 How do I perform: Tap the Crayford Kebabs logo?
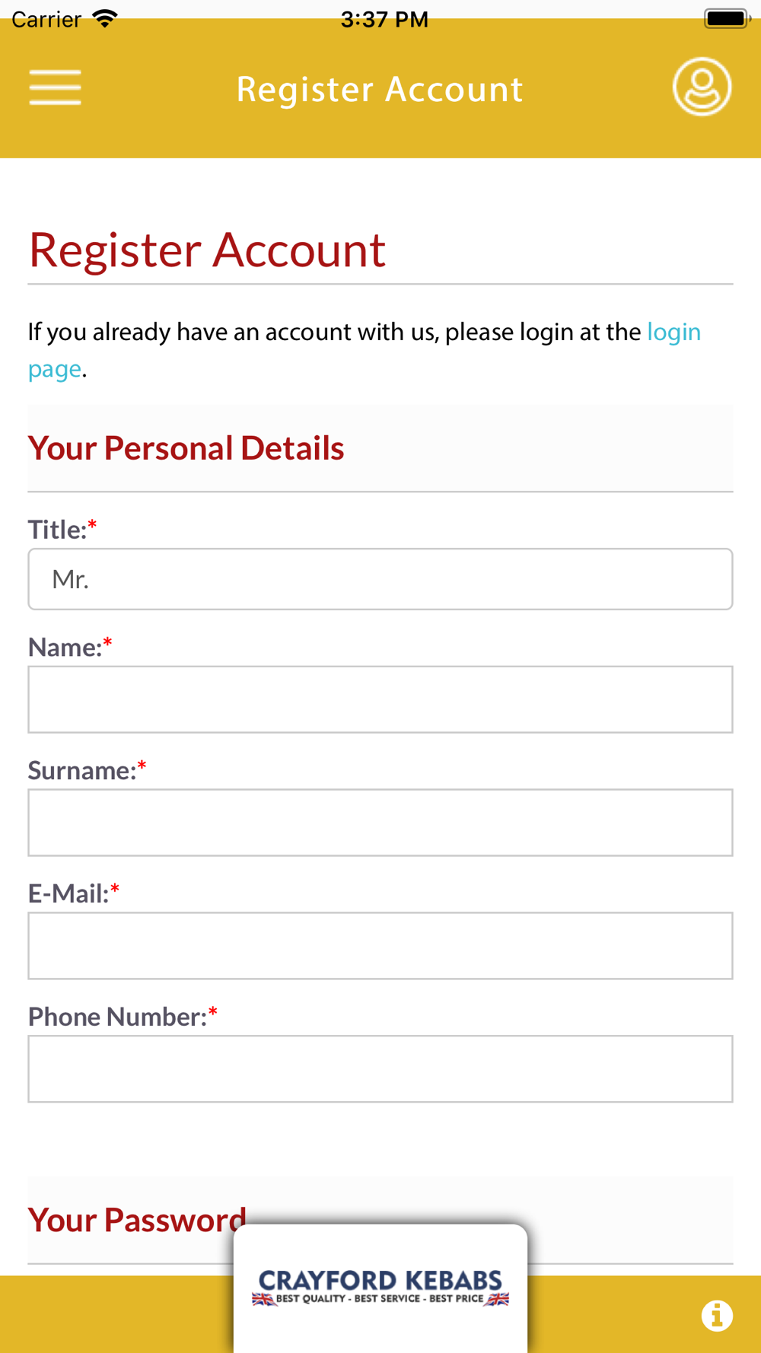pyautogui.click(x=380, y=1288)
